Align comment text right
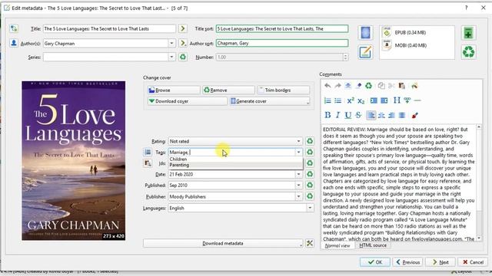Image resolution: width=492 pixels, height=276 pixels. (x=391, y=115)
